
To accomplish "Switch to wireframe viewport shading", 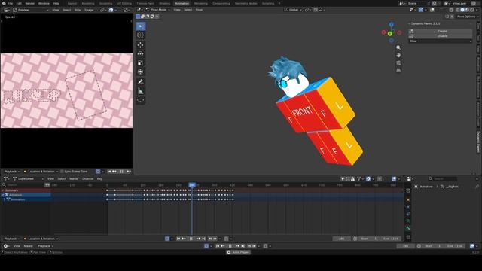I will point(457,10).
